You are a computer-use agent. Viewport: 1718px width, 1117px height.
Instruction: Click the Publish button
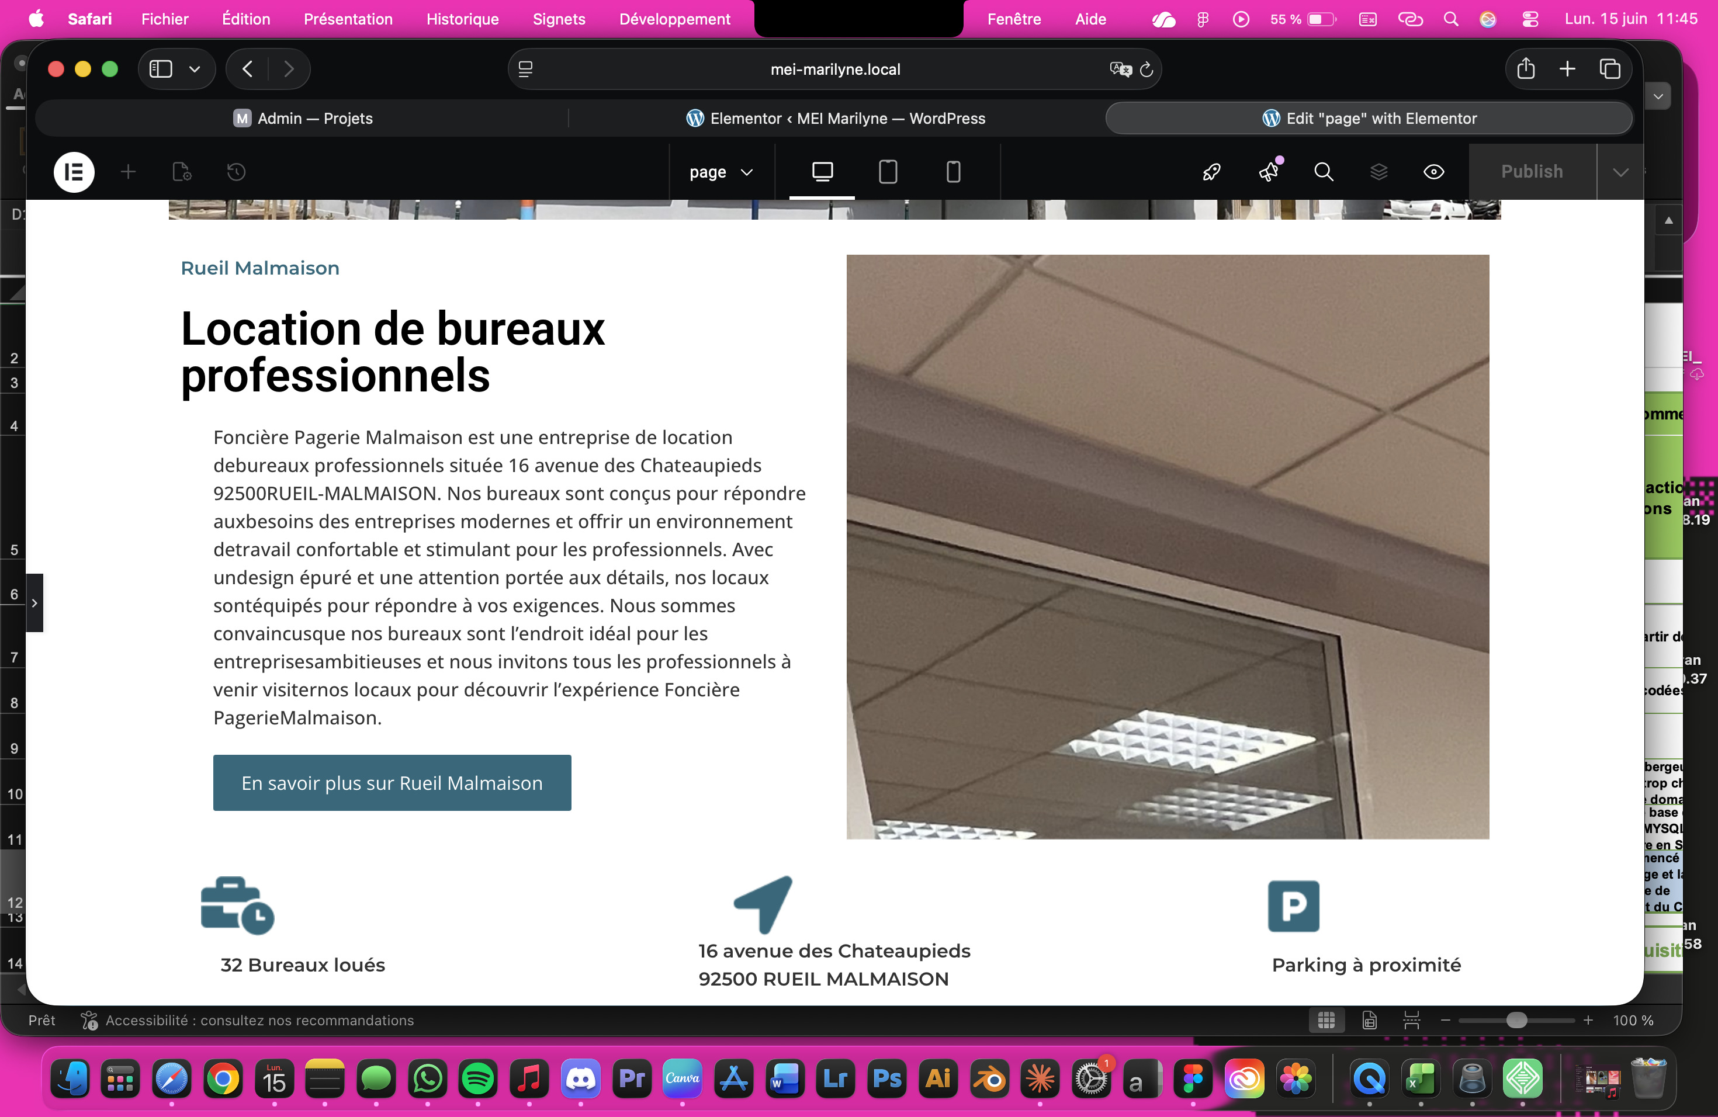tap(1532, 172)
